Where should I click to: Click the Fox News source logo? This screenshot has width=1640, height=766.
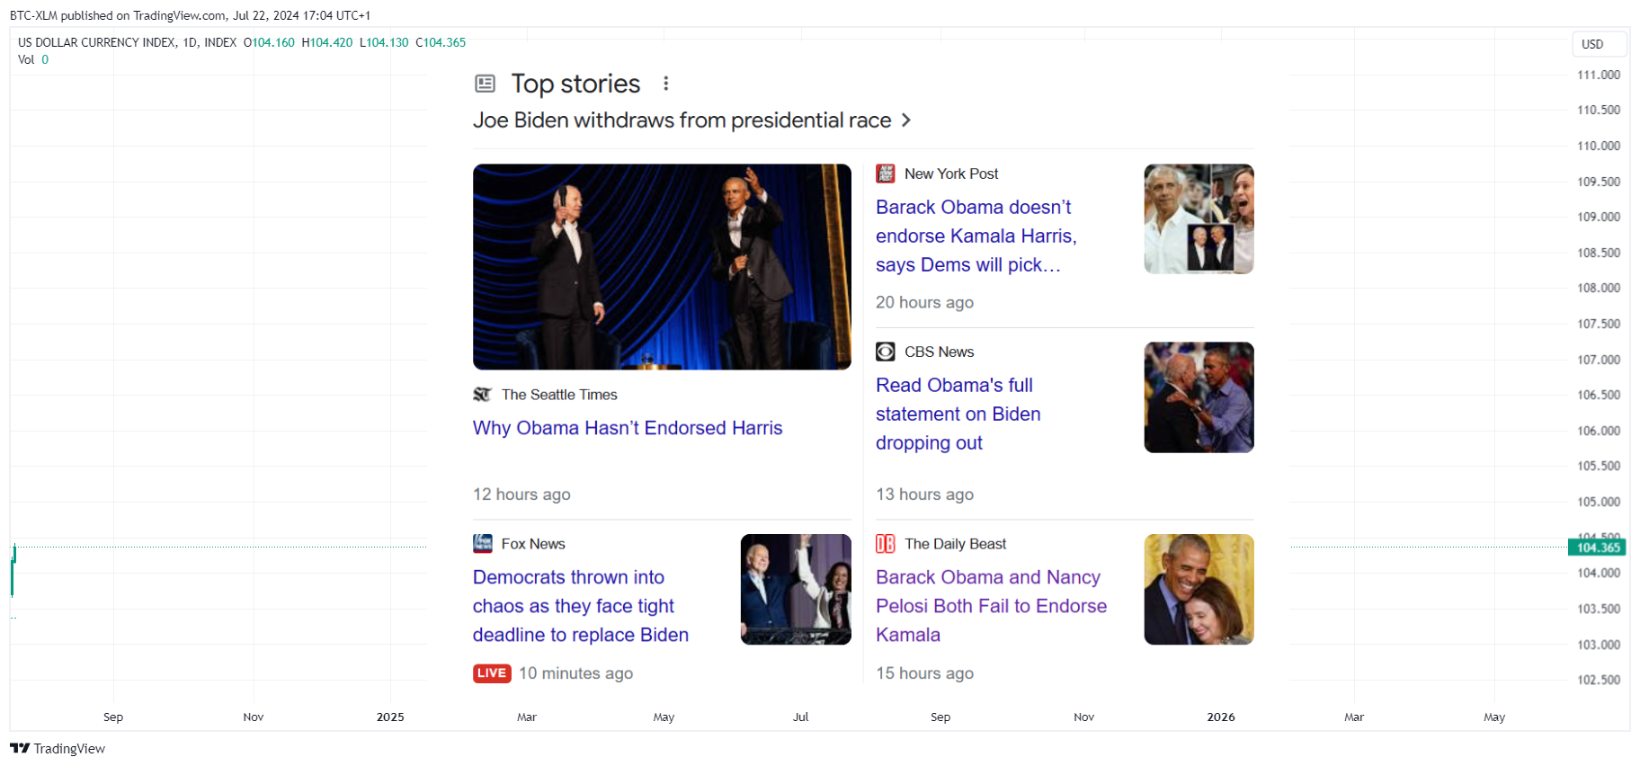tap(483, 544)
